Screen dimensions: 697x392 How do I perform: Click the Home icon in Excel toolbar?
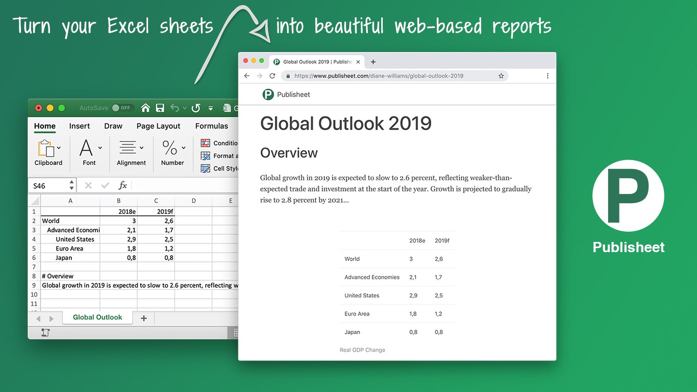tap(146, 108)
